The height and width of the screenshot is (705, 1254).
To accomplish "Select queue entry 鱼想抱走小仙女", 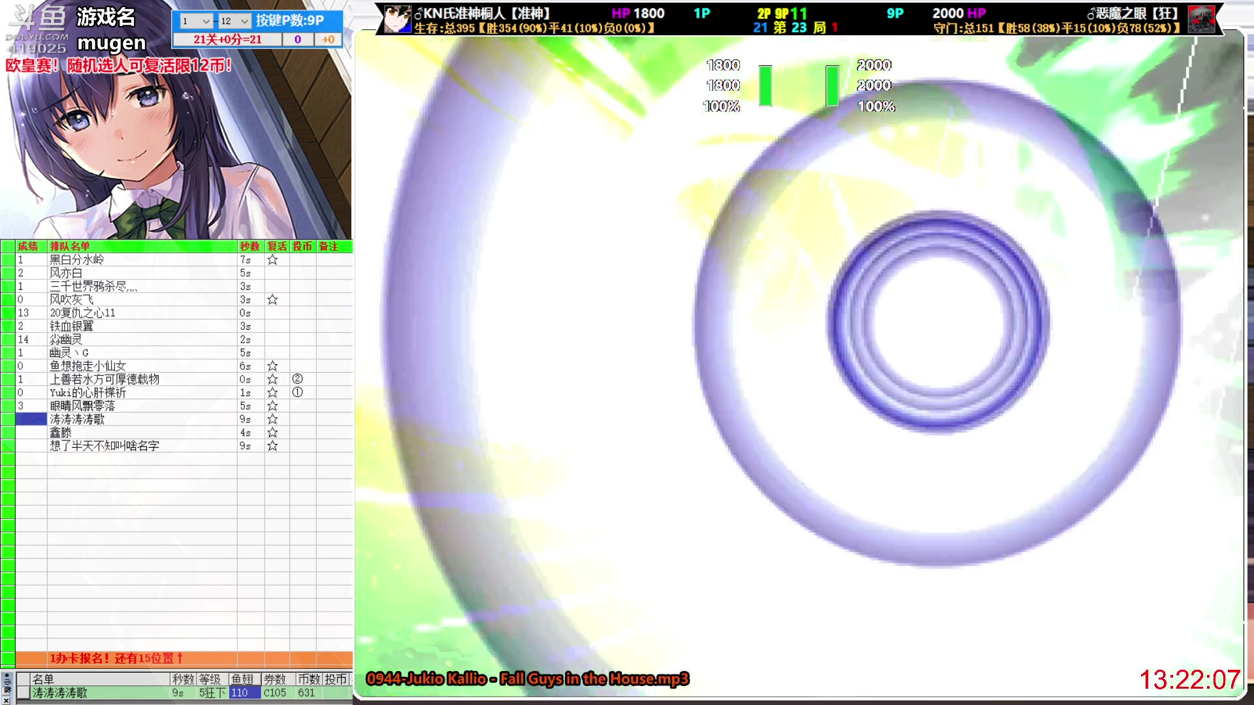I will pyautogui.click(x=88, y=366).
